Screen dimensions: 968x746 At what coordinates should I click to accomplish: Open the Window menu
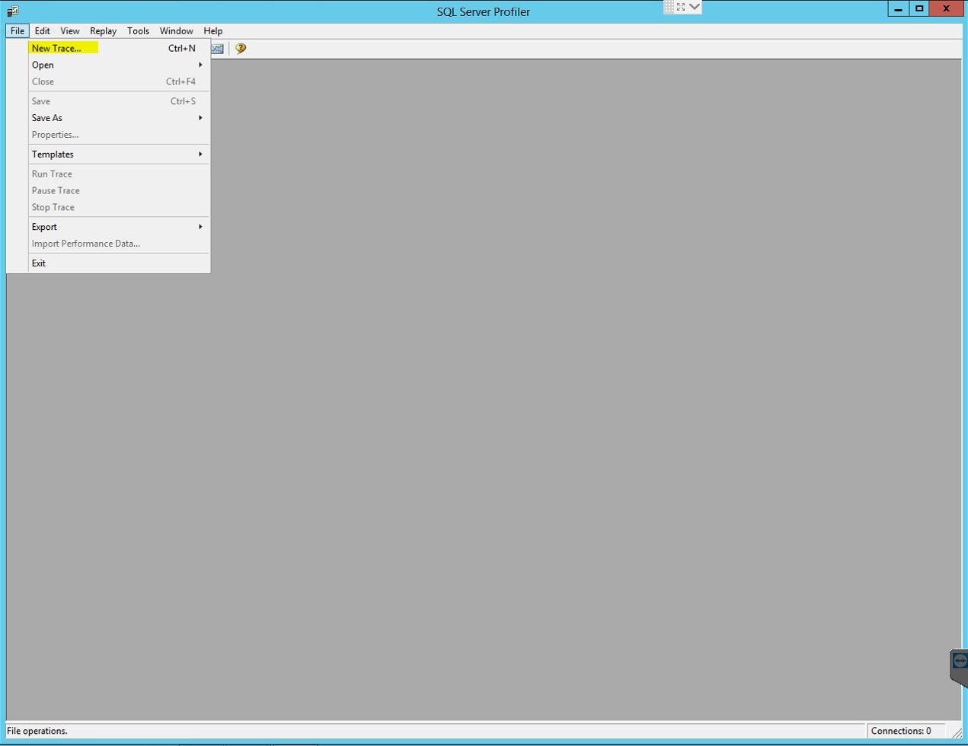(176, 30)
